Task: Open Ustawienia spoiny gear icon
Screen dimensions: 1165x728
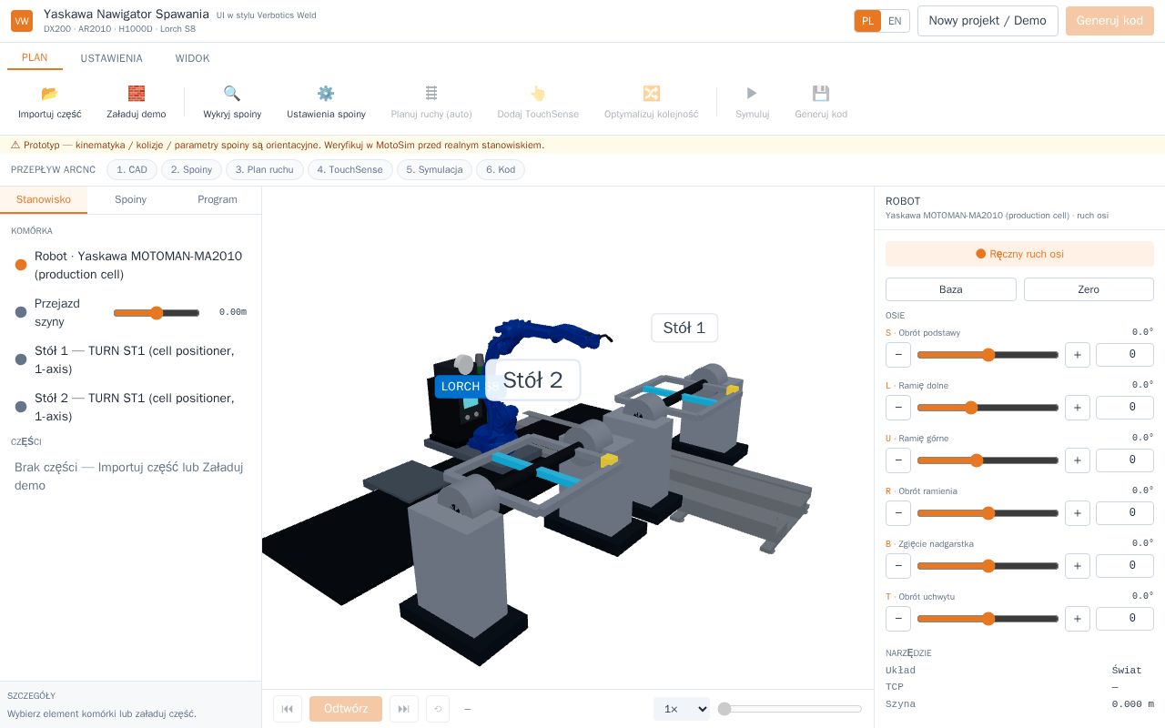Action: (326, 93)
